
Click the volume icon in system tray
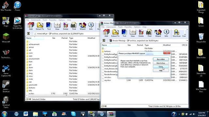pos(194,114)
